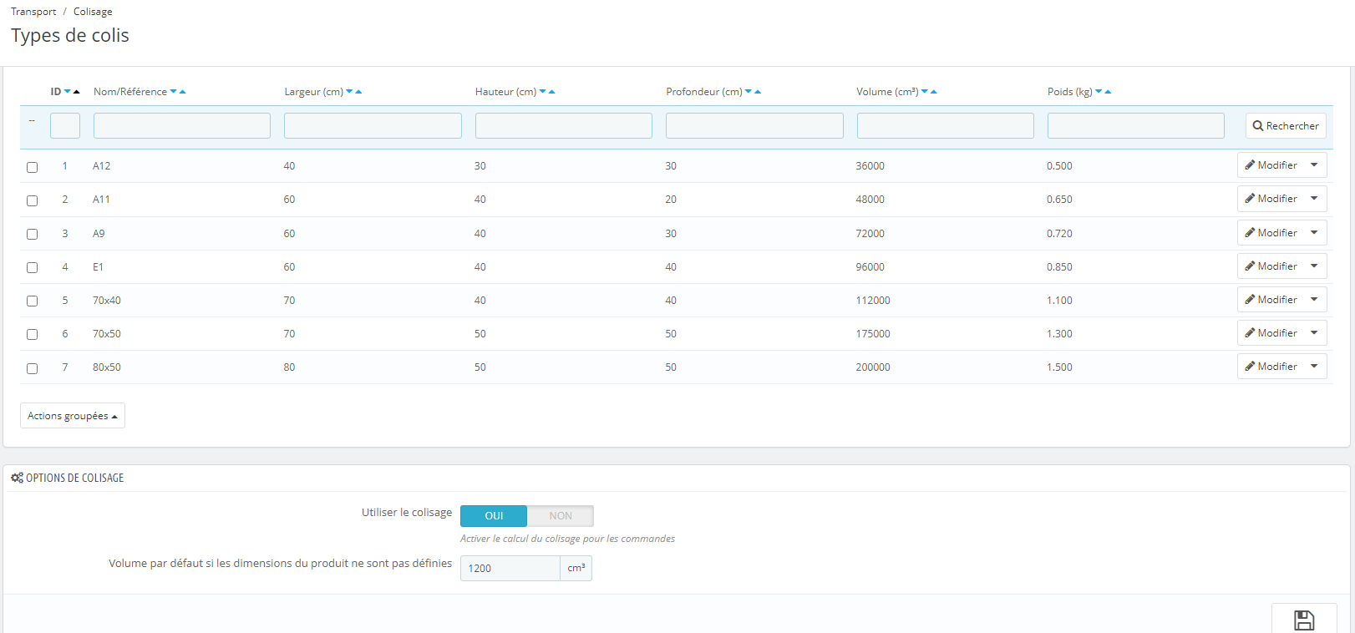Image resolution: width=1355 pixels, height=633 pixels.
Task: Check the box for row A12
Action: point(32,167)
